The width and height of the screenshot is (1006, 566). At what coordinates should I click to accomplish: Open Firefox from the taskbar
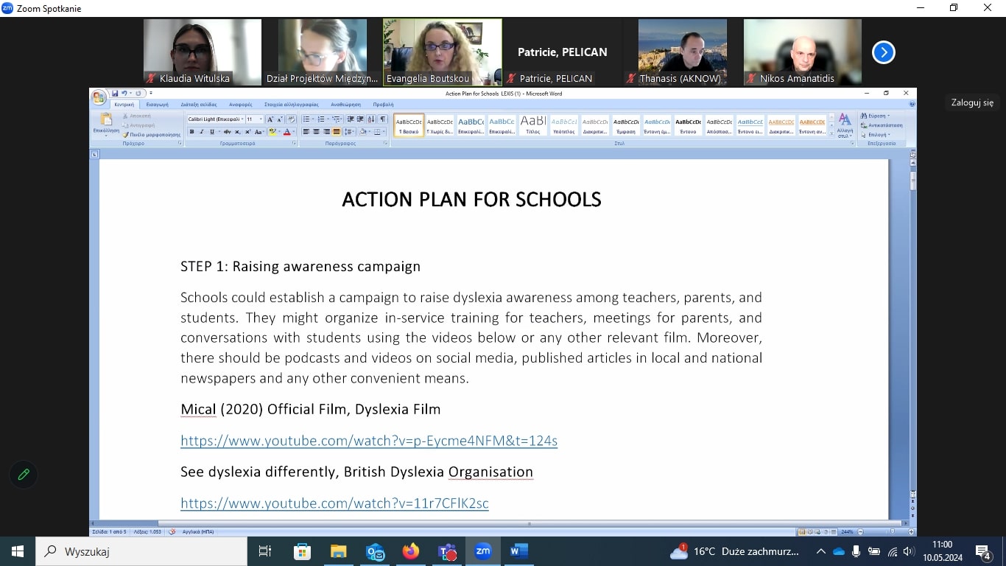tap(410, 551)
